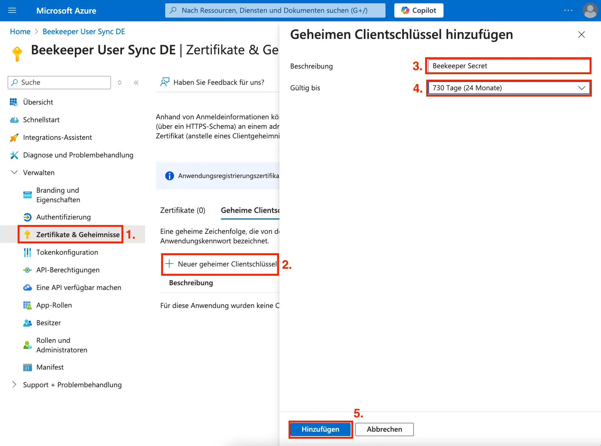The width and height of the screenshot is (601, 446).
Task: Open Diagnose und Problembehandlung tools icon
Action: click(x=14, y=155)
